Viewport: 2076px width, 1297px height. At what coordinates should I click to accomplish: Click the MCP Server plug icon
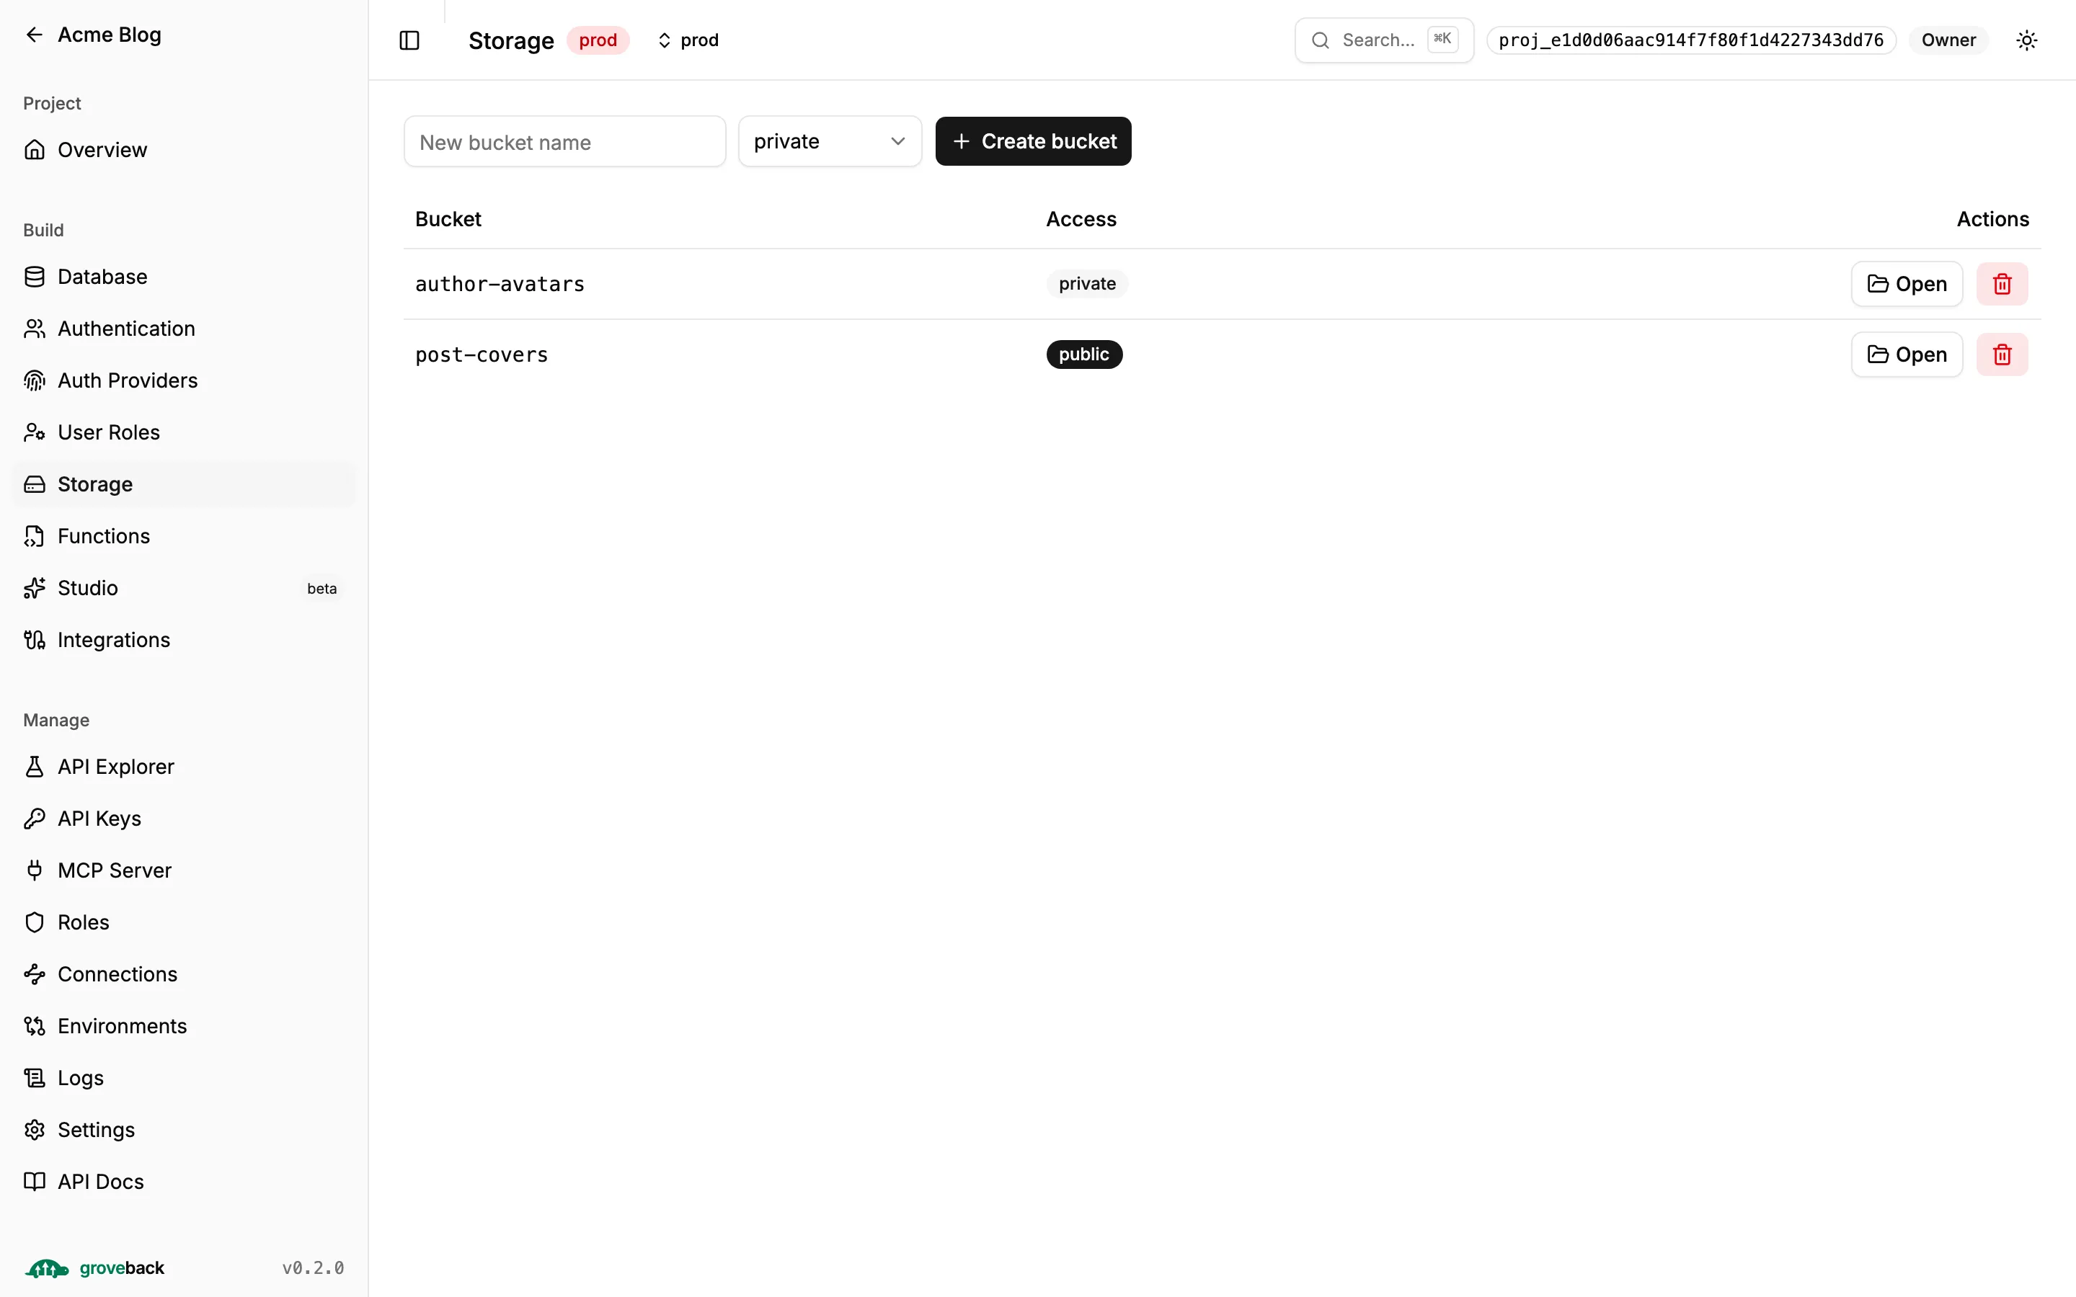(35, 870)
